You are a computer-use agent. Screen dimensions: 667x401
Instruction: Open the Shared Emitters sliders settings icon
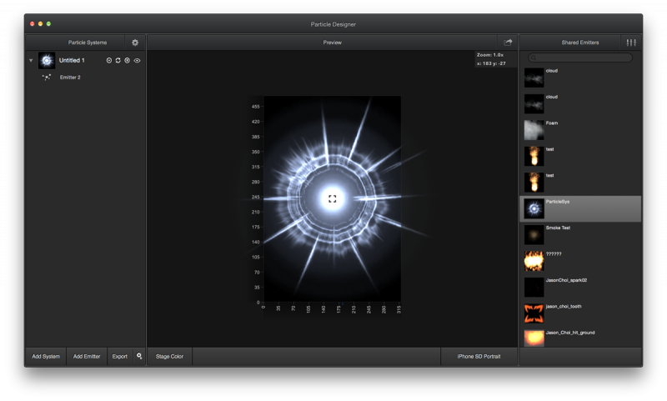point(631,43)
